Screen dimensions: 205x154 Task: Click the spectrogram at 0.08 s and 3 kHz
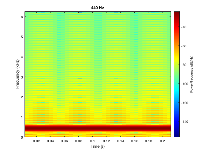pos(78,77)
